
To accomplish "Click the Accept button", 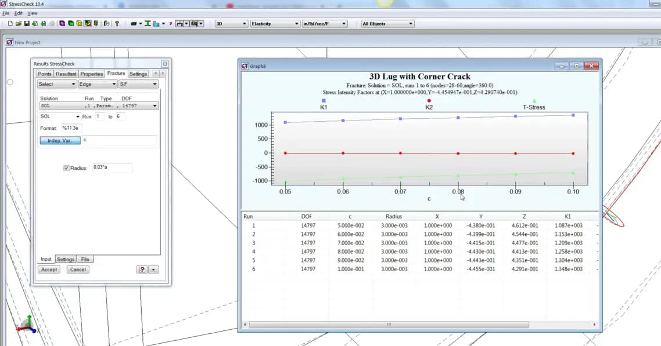I will coord(49,269).
